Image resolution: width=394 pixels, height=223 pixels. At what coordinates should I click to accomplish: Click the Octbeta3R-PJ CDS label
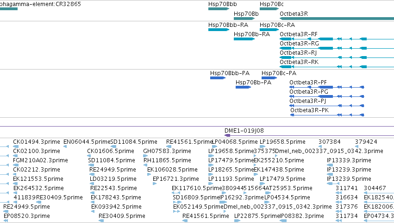point(307,101)
